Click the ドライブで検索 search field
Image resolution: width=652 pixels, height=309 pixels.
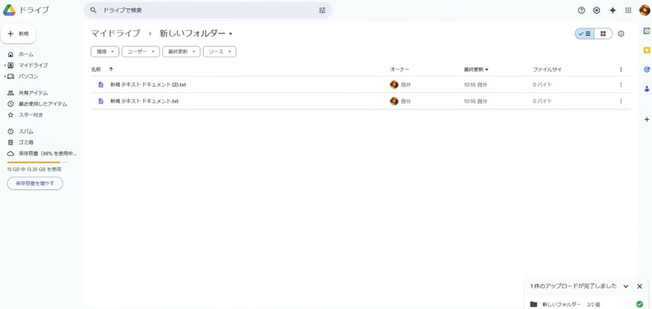point(208,11)
